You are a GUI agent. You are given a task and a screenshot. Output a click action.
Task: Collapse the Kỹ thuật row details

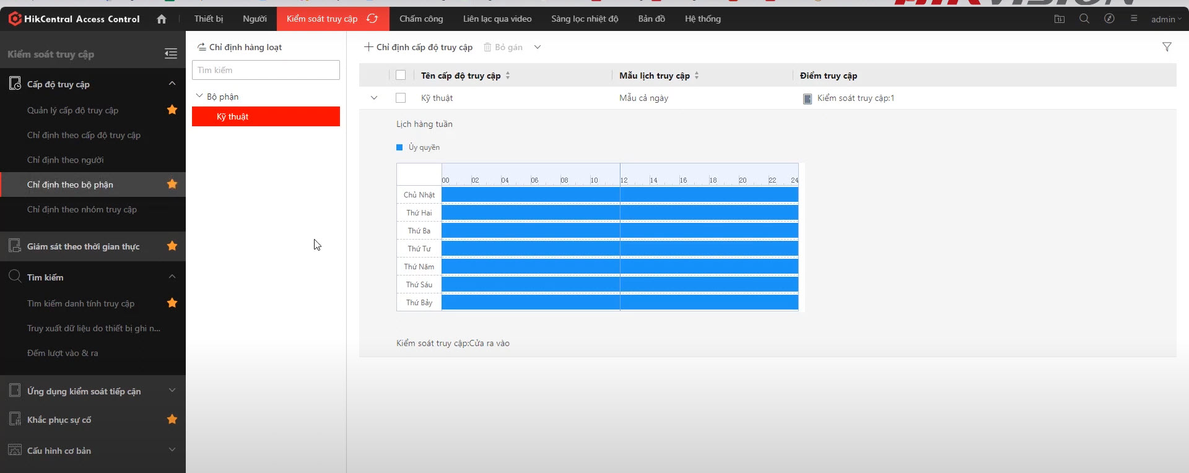[374, 98]
